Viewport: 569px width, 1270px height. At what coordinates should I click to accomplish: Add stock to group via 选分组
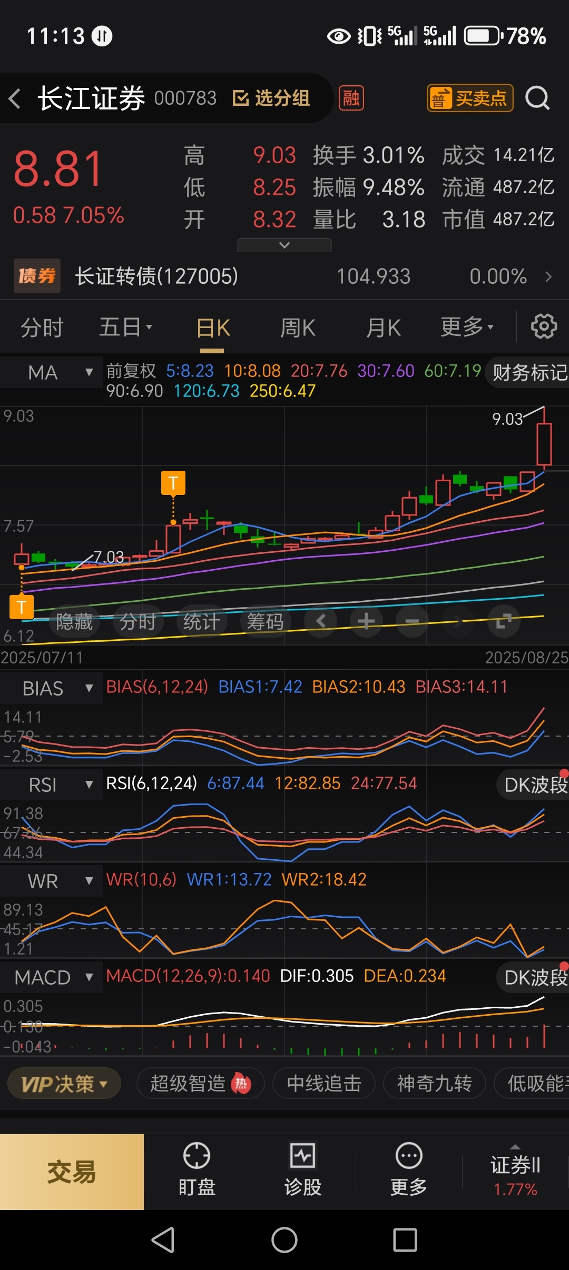pyautogui.click(x=271, y=98)
